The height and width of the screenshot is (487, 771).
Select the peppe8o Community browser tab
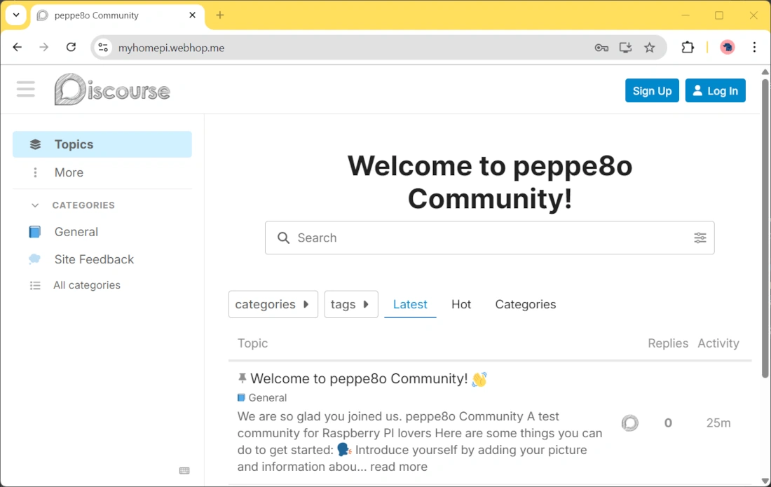118,15
